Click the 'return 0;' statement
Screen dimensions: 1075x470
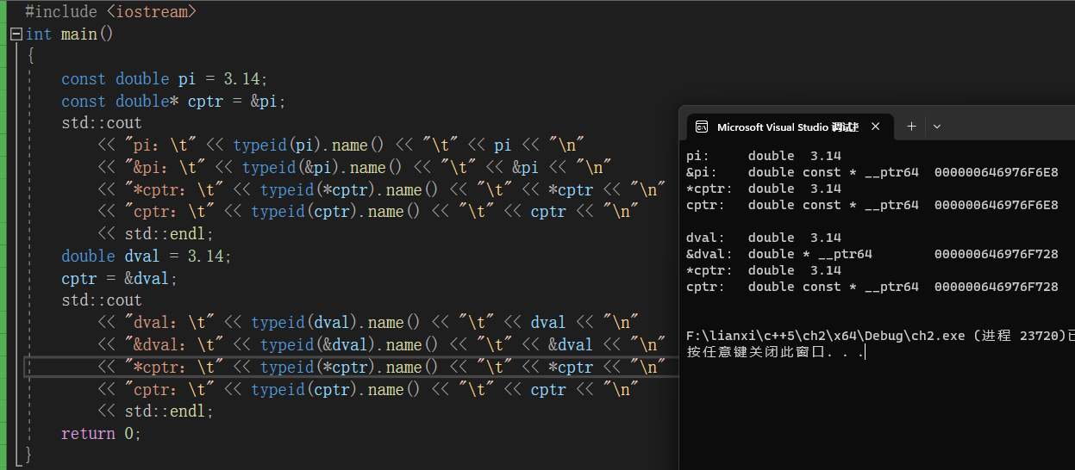click(x=101, y=434)
